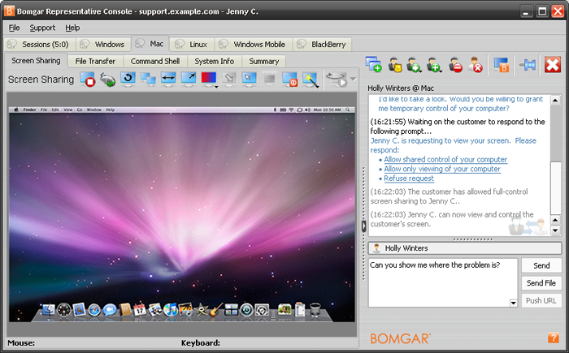Viewport: 569px width, 353px height.
Task: Click the 'Refuse request' link
Action: click(x=409, y=179)
